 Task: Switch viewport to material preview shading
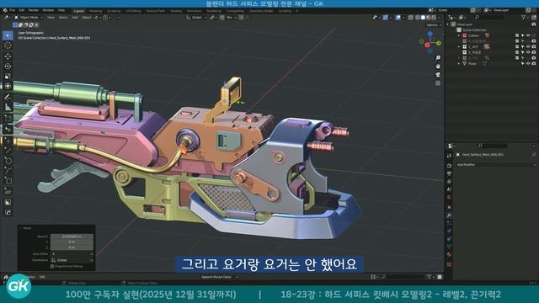click(429, 18)
